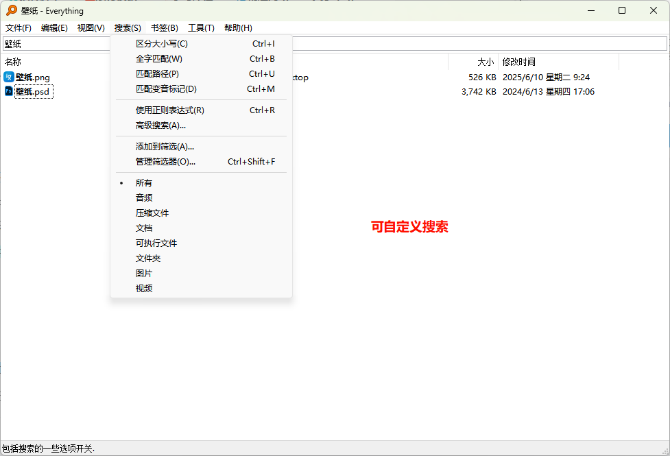Select the 音频 audio filter

click(144, 198)
